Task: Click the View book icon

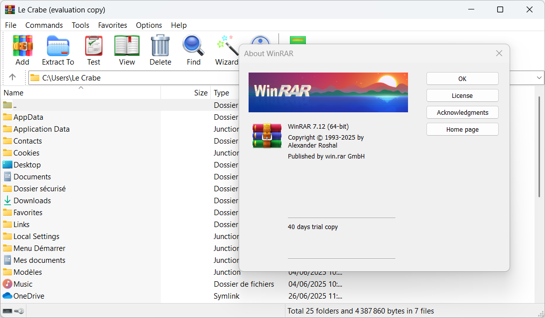Action: click(127, 46)
